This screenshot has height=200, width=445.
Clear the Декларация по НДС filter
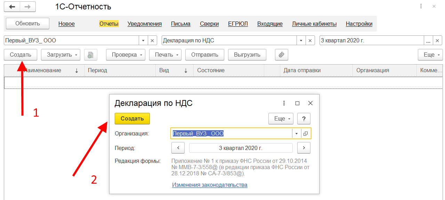coord(310,40)
